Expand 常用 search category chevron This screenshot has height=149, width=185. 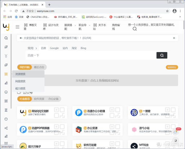pos(36,48)
